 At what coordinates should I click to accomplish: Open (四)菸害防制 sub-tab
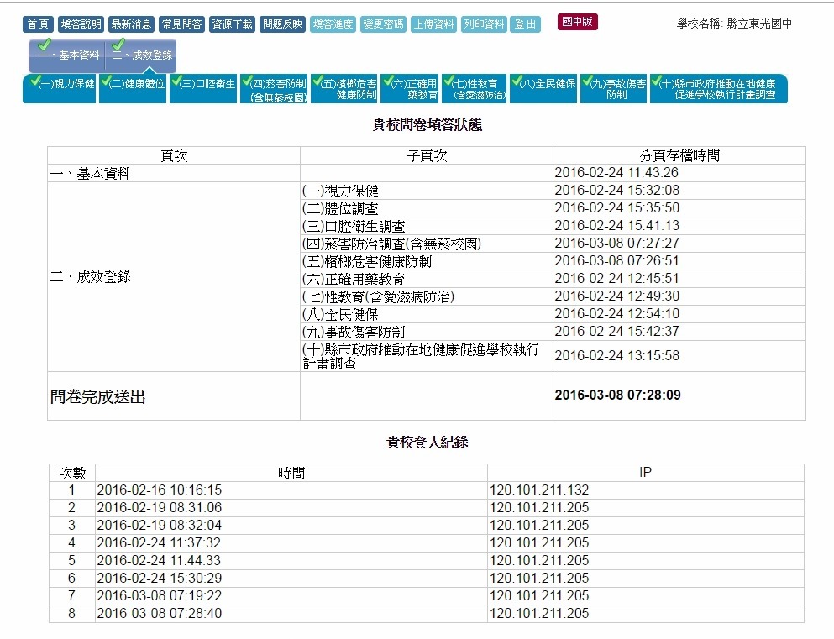tap(274, 88)
